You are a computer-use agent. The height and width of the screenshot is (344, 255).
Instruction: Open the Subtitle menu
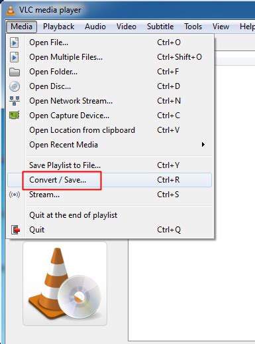tap(160, 27)
